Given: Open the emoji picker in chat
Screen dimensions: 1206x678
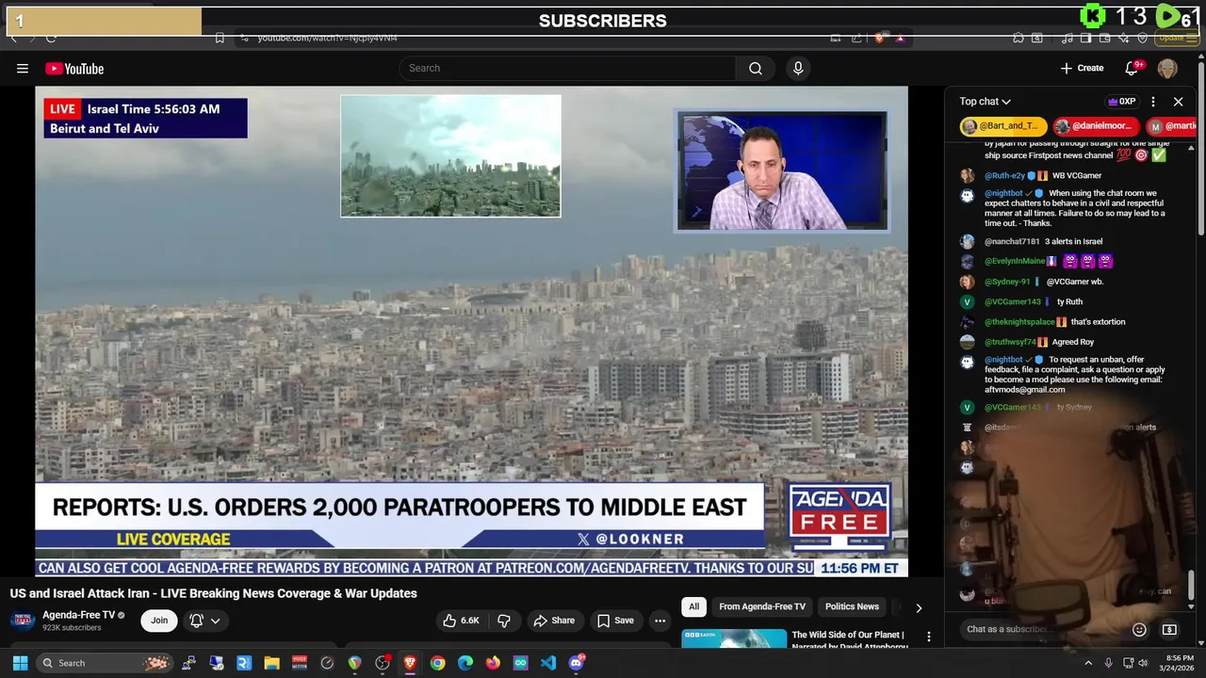Looking at the screenshot, I should [x=1139, y=629].
